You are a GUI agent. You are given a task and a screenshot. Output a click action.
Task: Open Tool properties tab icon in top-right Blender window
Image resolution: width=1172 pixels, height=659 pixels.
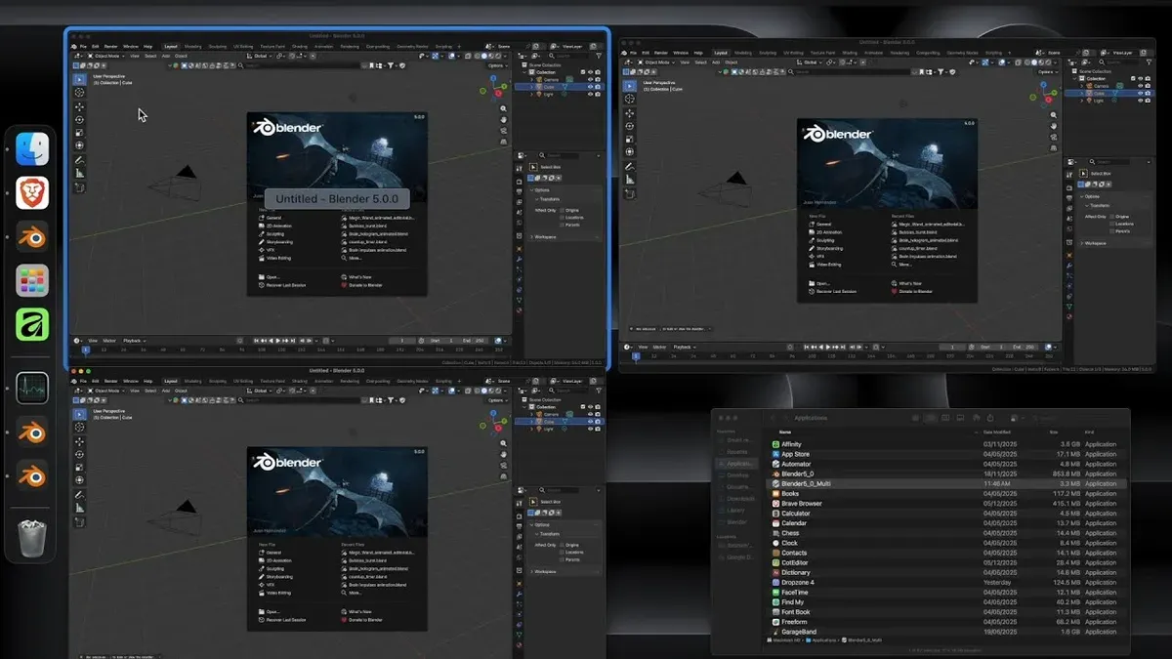1069,173
